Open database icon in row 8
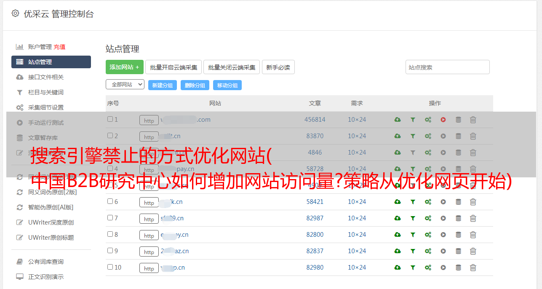Screen dimensions: 542x289 click(458, 235)
